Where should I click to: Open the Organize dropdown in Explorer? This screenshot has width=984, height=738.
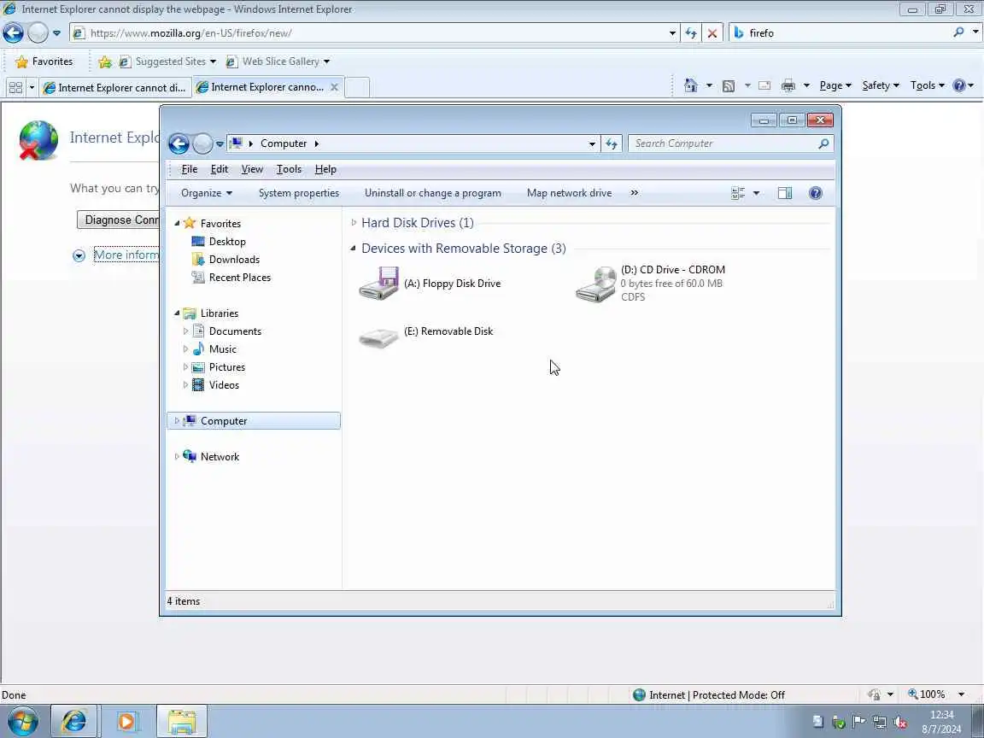tap(207, 193)
